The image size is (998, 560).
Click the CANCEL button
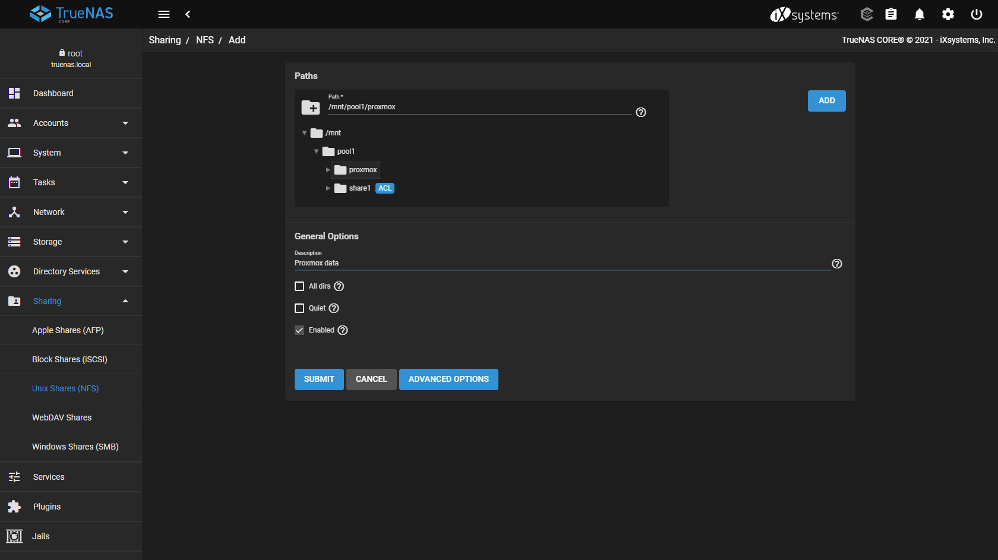(x=371, y=379)
